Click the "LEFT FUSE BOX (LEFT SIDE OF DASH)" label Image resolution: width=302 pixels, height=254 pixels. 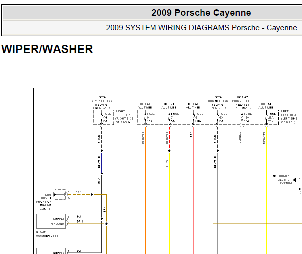289,117
